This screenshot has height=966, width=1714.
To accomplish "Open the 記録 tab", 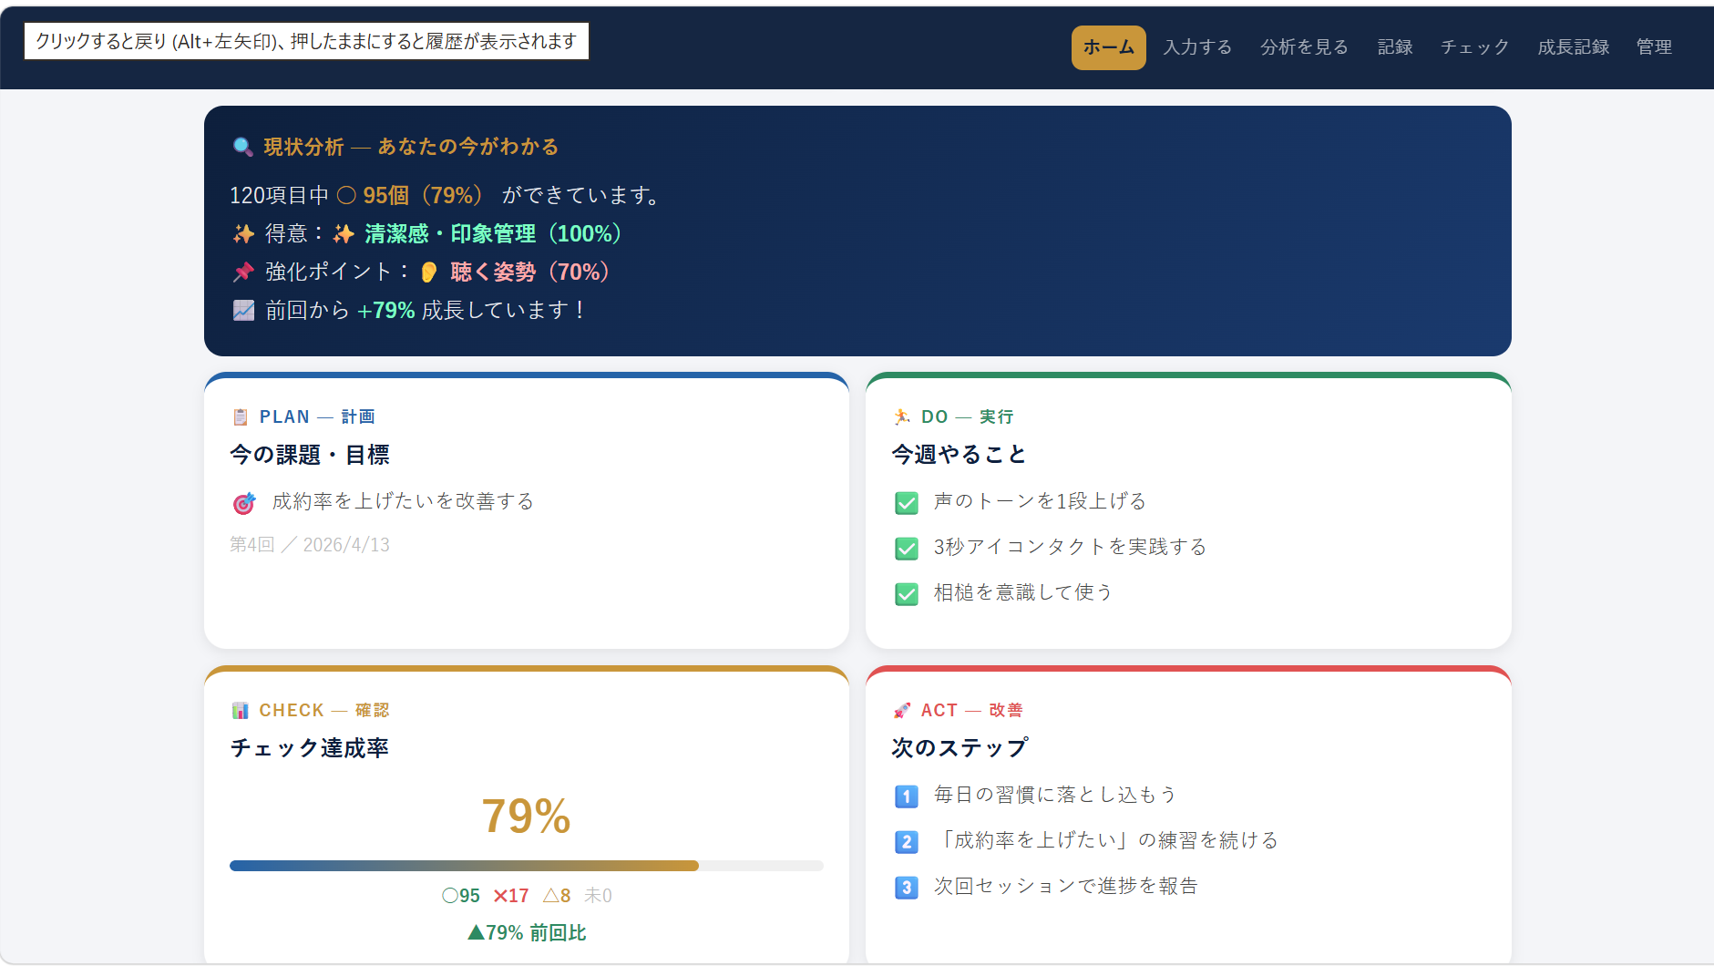I will point(1395,47).
